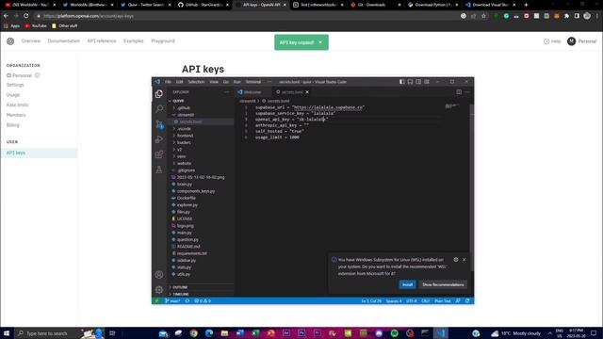Dismiss the API key copied toast
Image resolution: width=603 pixels, height=339 pixels.
tap(320, 42)
